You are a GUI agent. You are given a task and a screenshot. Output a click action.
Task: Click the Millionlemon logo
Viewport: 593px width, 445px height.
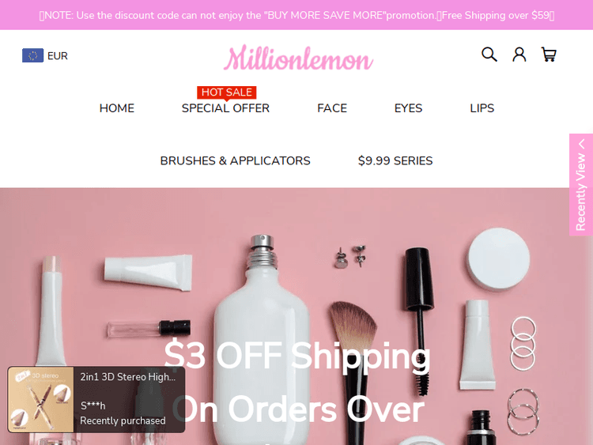pyautogui.click(x=298, y=58)
